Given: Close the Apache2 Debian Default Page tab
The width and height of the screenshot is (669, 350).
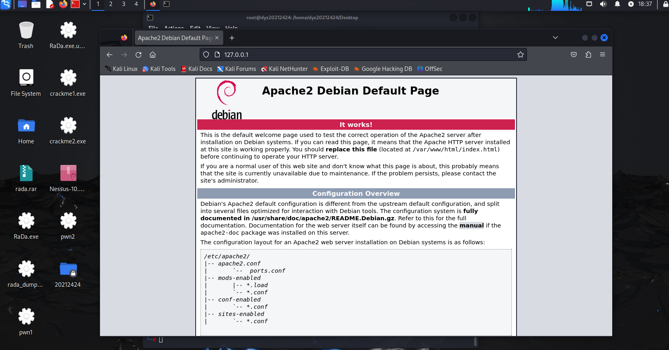Looking at the screenshot, I should (x=217, y=38).
